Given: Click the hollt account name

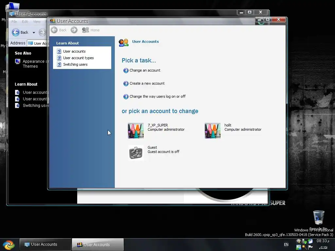Looking at the screenshot, I should pos(228,125).
